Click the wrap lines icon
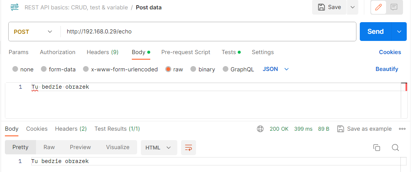This screenshot has width=412, height=172. (x=189, y=148)
